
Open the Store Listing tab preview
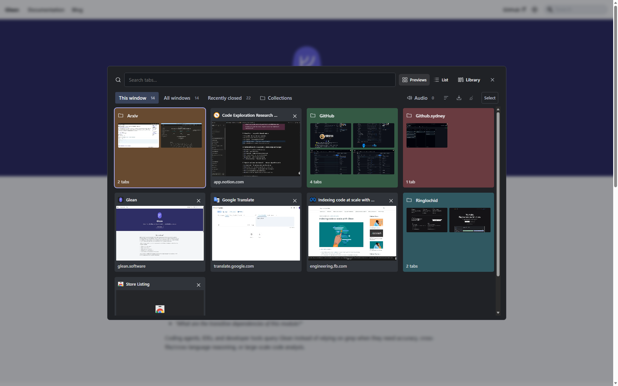(160, 303)
